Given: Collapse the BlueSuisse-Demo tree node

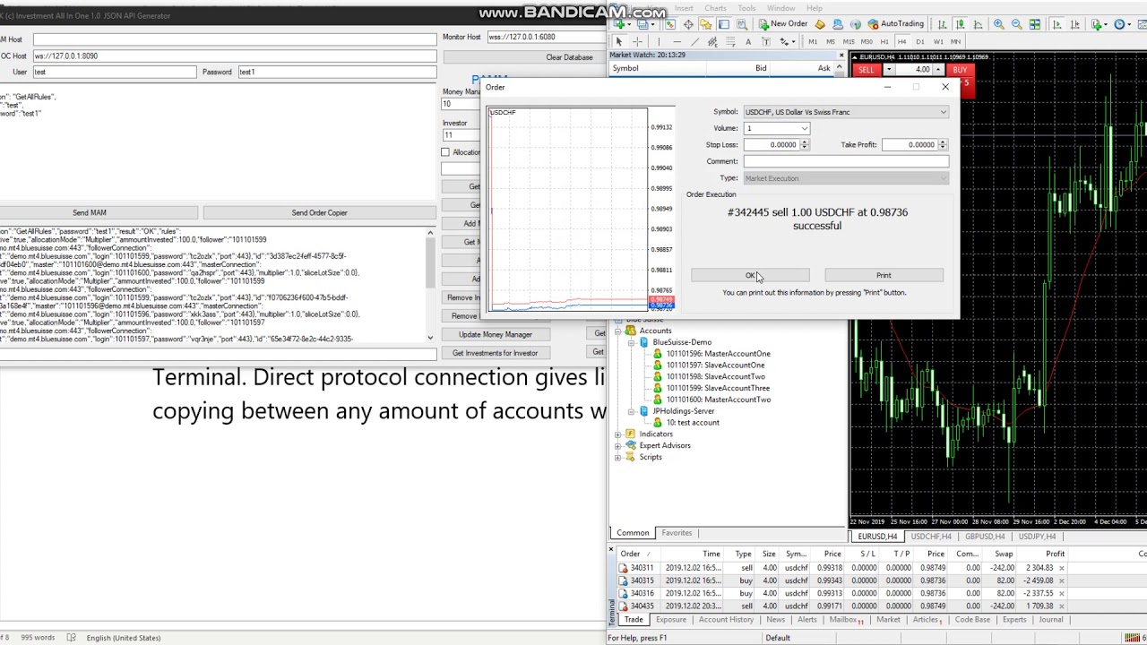Looking at the screenshot, I should (x=632, y=342).
